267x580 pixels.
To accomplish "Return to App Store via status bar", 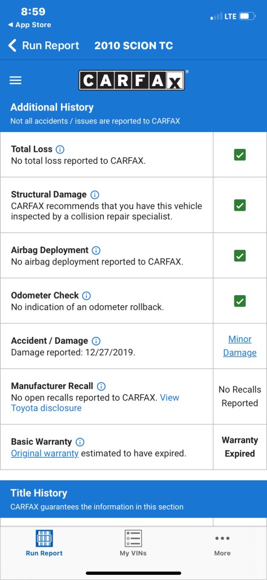I will point(29,25).
